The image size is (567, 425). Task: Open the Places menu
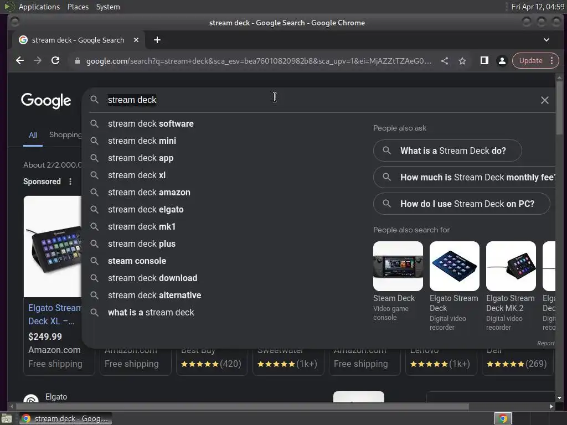[78, 7]
